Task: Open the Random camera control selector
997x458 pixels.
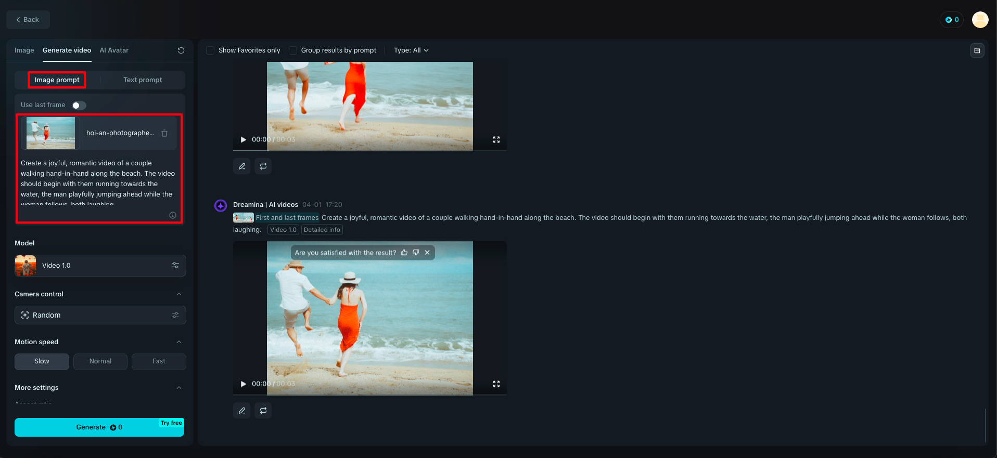Action: pyautogui.click(x=100, y=315)
